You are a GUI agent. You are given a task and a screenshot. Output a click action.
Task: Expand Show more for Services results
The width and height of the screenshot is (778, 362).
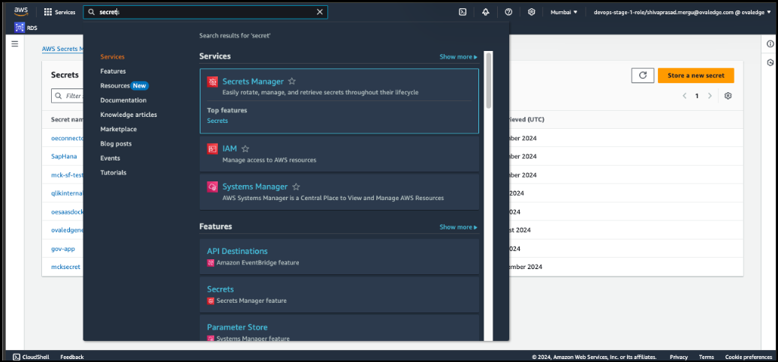click(x=458, y=57)
